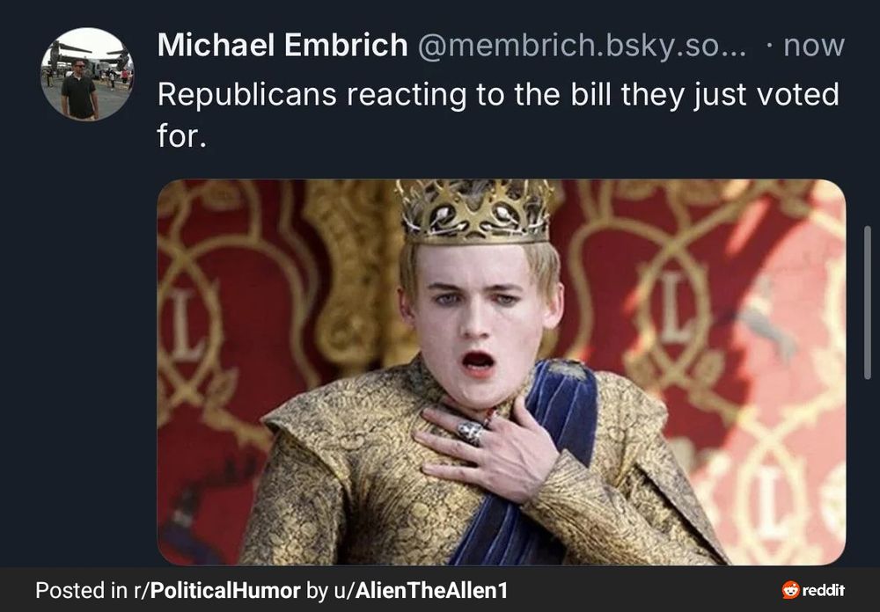This screenshot has width=880, height=612.
Task: Open Michael Embrich's profile avatar
Action: point(87,74)
